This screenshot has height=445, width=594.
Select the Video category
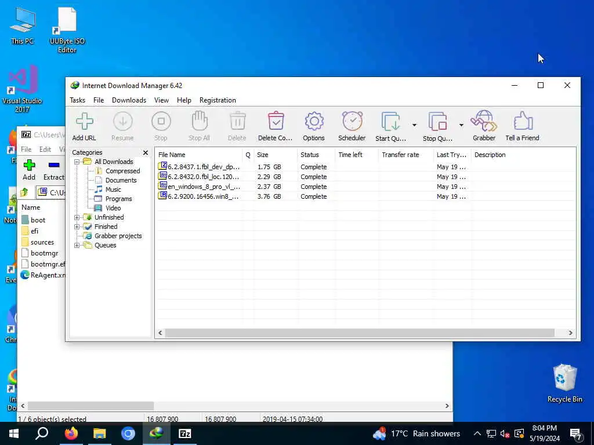pyautogui.click(x=113, y=208)
